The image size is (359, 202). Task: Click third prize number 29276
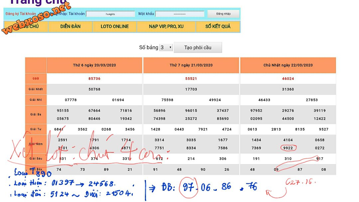point(288,110)
